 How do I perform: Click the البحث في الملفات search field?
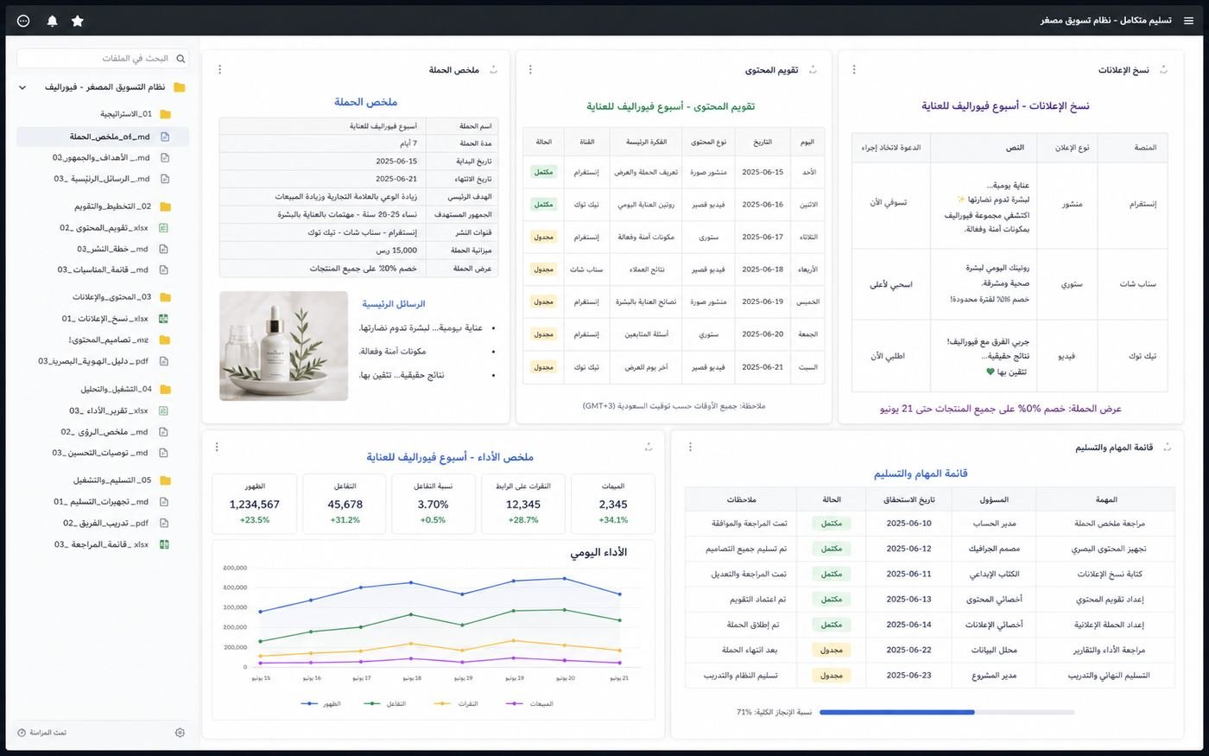103,59
